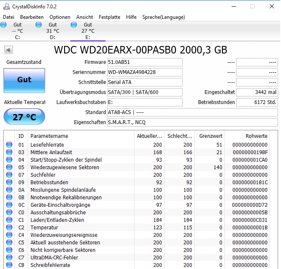This screenshot has width=281, height=269.
Task: Select the Wiederzugewiesene Sektoren parameter name
Action: pyautogui.click(x=64, y=167)
